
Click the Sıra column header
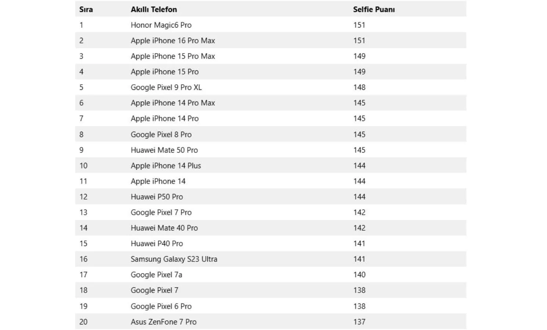click(x=86, y=10)
